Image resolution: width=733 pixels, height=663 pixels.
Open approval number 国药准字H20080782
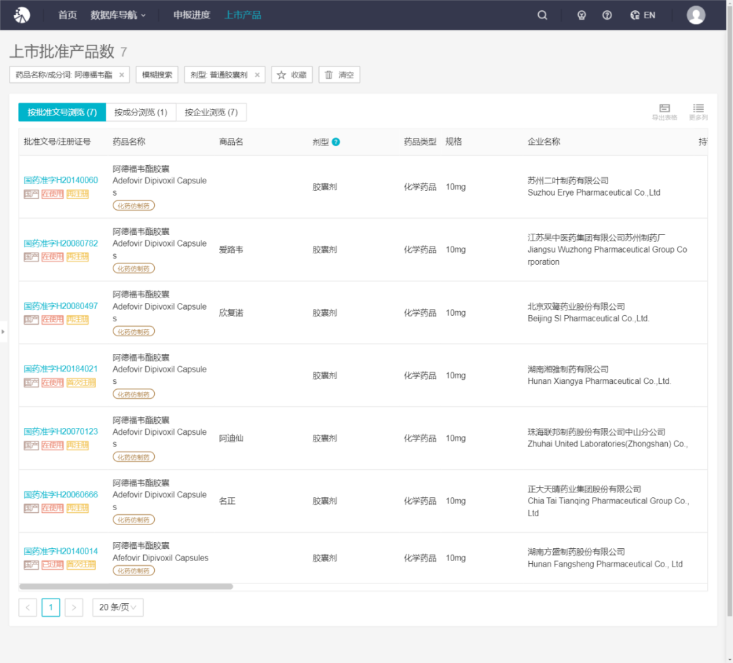pos(61,243)
